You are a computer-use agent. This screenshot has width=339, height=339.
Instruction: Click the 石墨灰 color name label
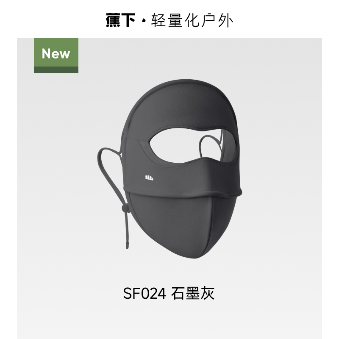pos(193,293)
